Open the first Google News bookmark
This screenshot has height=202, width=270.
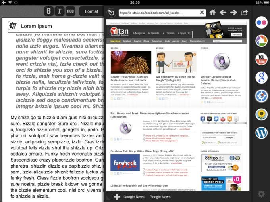[134, 197]
